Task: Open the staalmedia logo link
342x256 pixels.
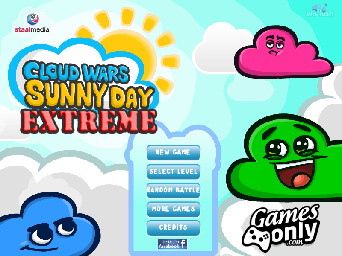Action: point(32,23)
